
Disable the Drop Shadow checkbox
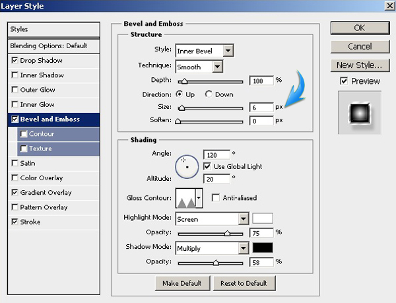click(x=15, y=60)
